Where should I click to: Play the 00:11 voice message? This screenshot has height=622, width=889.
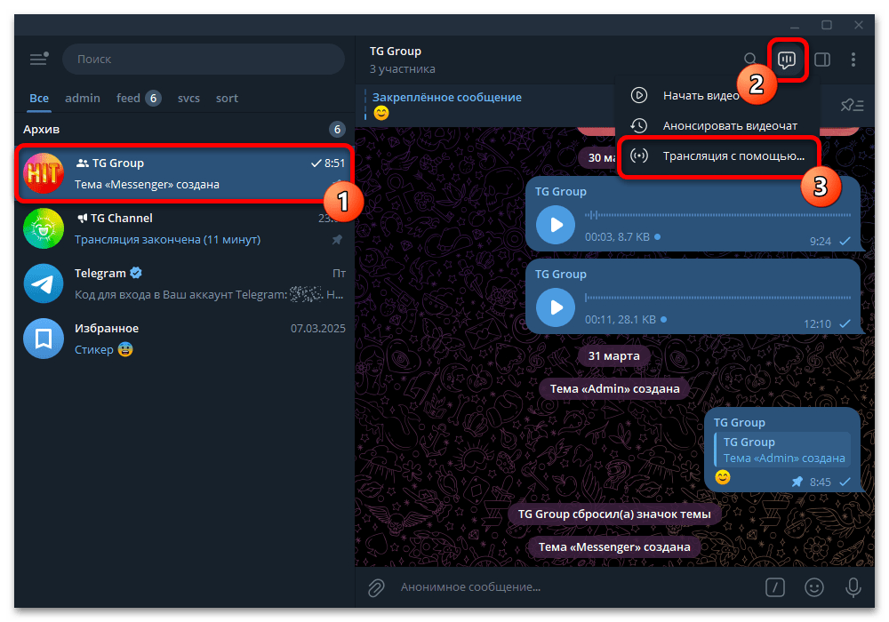click(556, 307)
